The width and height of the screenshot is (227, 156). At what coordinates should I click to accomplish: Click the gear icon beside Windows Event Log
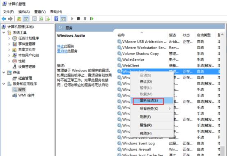(x=119, y=143)
